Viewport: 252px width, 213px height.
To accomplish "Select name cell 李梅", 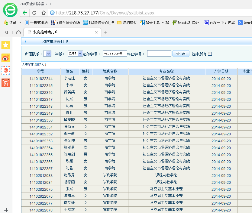I will coord(69,85).
